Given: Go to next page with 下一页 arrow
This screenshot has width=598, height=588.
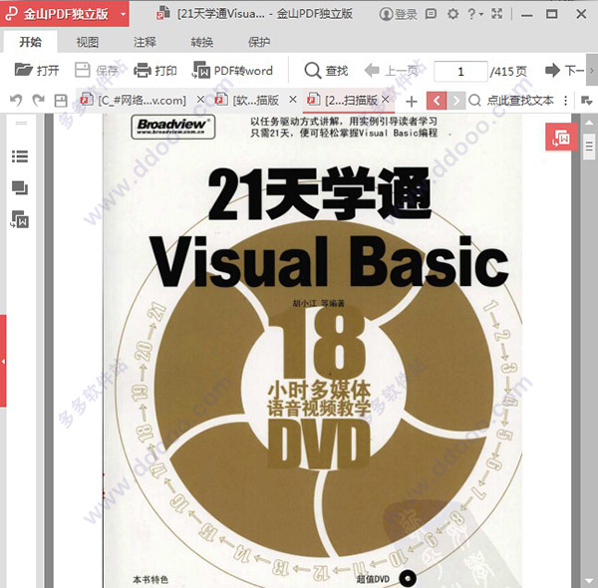Looking at the screenshot, I should point(564,71).
